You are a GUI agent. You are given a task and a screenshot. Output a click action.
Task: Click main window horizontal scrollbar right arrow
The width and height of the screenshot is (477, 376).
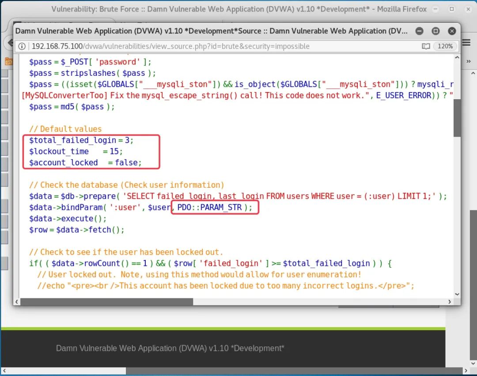pyautogui.click(x=466, y=371)
